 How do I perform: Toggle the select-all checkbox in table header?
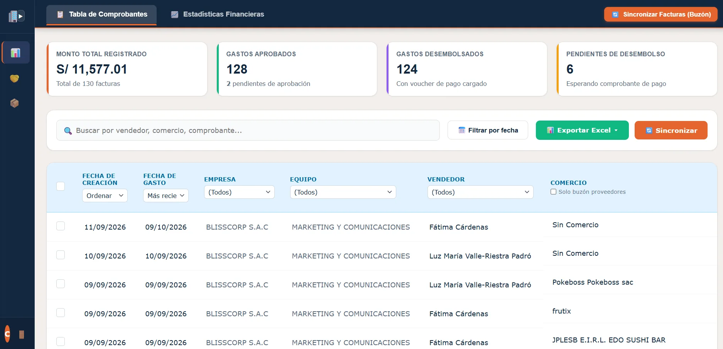point(61,186)
